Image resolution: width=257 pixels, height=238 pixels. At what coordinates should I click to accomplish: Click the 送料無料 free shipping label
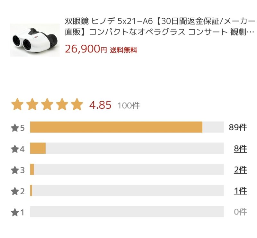123,50
